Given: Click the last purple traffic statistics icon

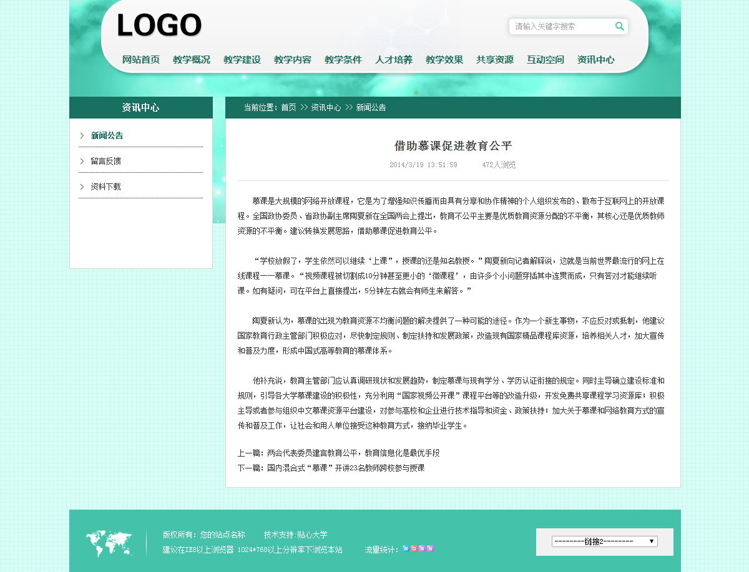Looking at the screenshot, I should point(430,549).
